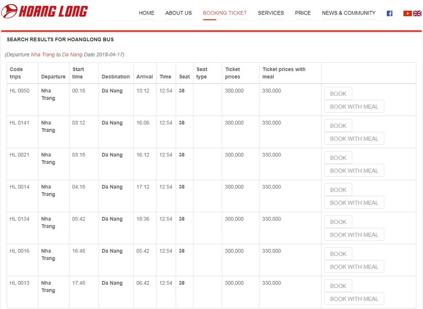This screenshot has width=423, height=309.
Task: Click the 'Destination' column header
Action: click(116, 77)
